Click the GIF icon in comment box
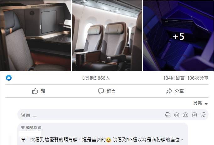 pyautogui.click(x=194, y=115)
